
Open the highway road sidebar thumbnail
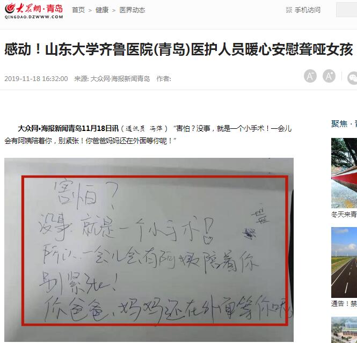point(344,262)
